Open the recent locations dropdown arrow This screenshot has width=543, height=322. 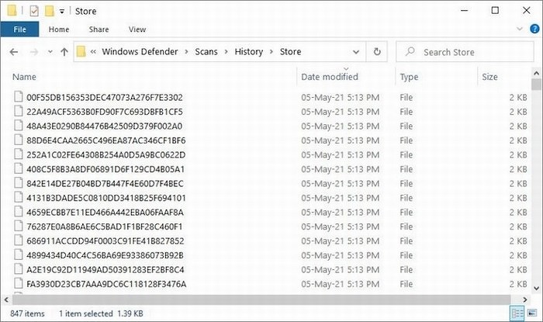click(50, 52)
